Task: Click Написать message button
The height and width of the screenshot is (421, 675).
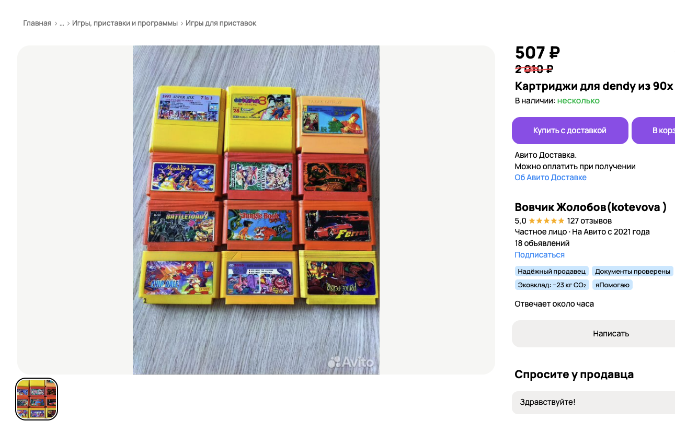Action: tap(611, 334)
